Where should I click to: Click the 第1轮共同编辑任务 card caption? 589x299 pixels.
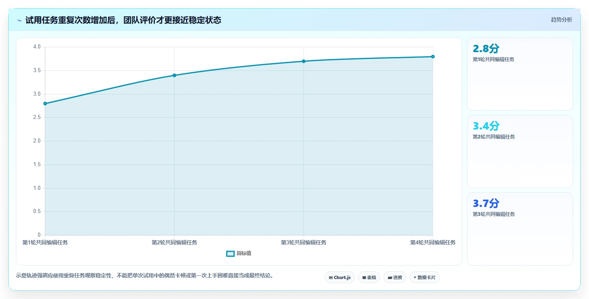pos(494,59)
